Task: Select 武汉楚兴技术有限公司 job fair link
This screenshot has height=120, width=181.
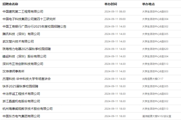Action: click(x=18, y=41)
